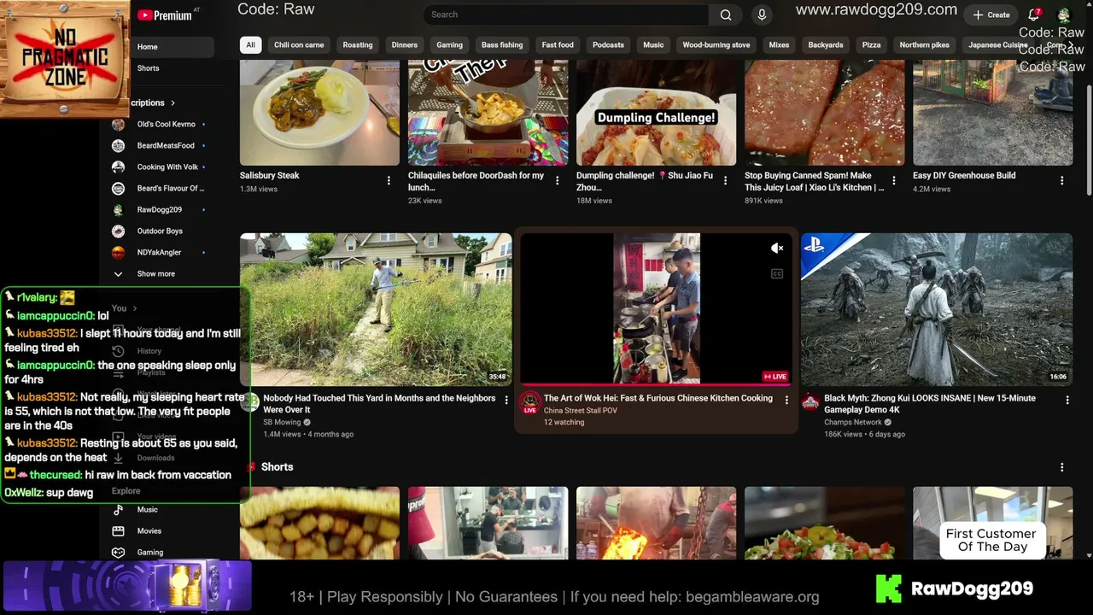The width and height of the screenshot is (1093, 615).
Task: Open RawDogg209 channel in sidebar
Action: [x=159, y=209]
